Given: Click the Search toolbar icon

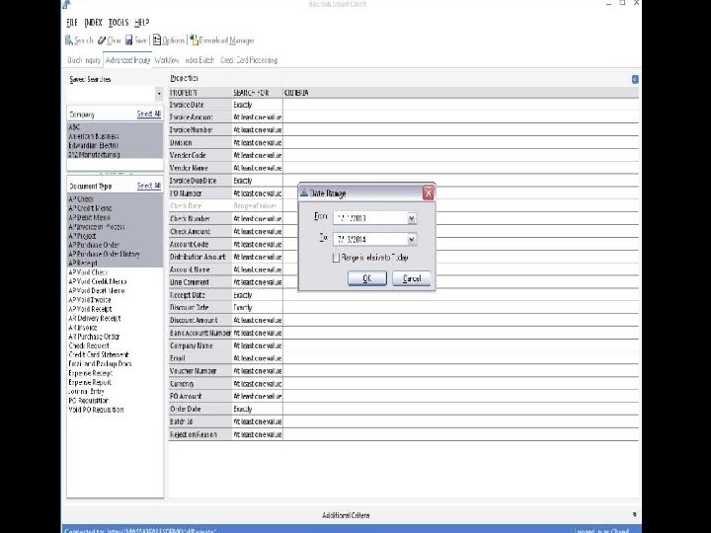Looking at the screenshot, I should pyautogui.click(x=69, y=40).
